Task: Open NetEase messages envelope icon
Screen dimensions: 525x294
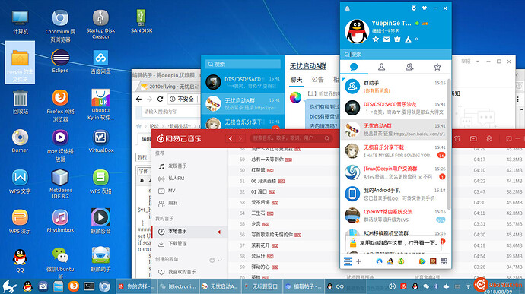Action: coord(473,138)
